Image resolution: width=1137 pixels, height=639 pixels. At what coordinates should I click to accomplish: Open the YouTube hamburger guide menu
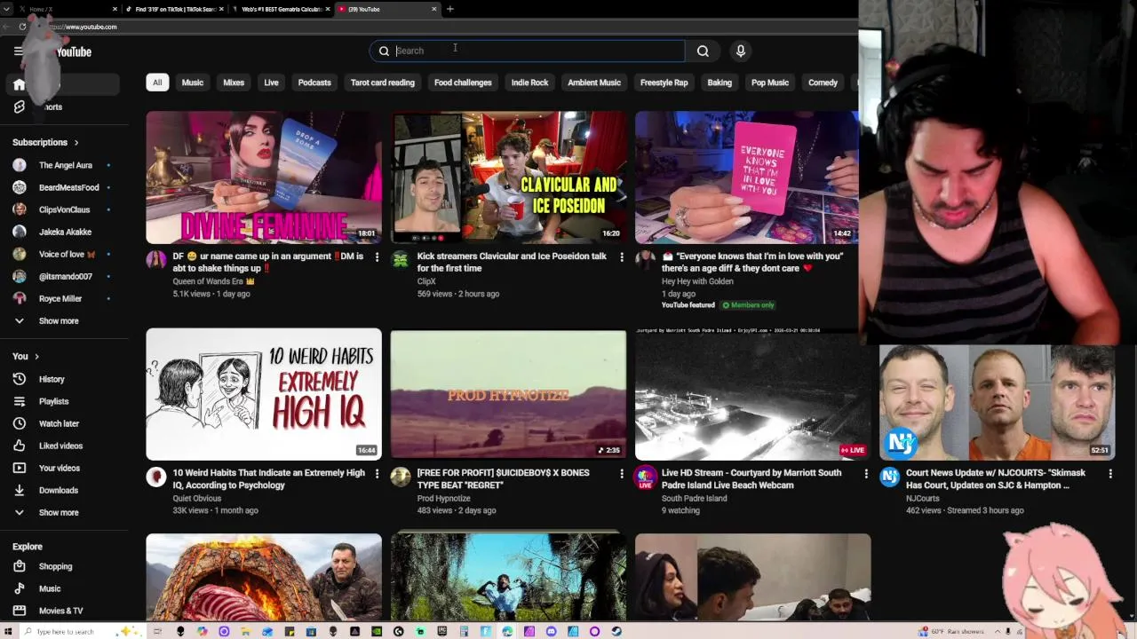point(19,51)
